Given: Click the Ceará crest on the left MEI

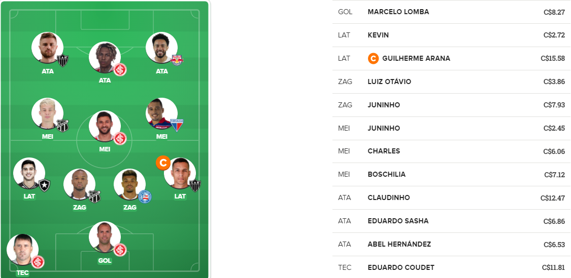Looking at the screenshot, I should tap(62, 126).
